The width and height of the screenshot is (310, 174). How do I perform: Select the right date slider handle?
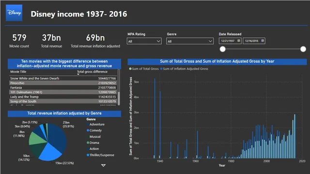tap(303, 49)
